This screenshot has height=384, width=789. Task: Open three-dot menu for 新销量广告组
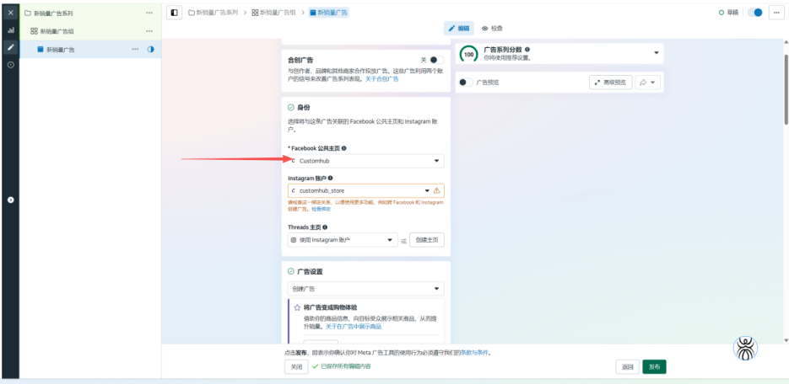pos(149,31)
